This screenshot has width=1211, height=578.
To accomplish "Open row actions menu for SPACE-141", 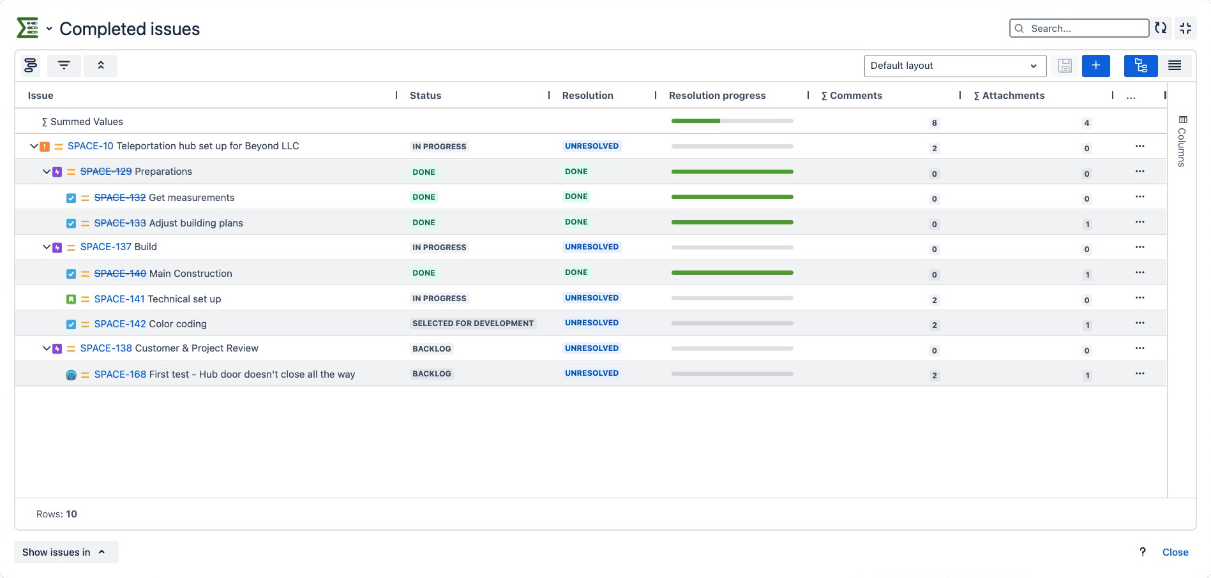I will coord(1140,298).
